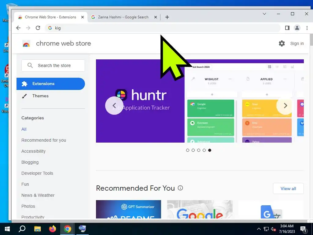
Task: Click the Sign in link
Action: tap(297, 43)
